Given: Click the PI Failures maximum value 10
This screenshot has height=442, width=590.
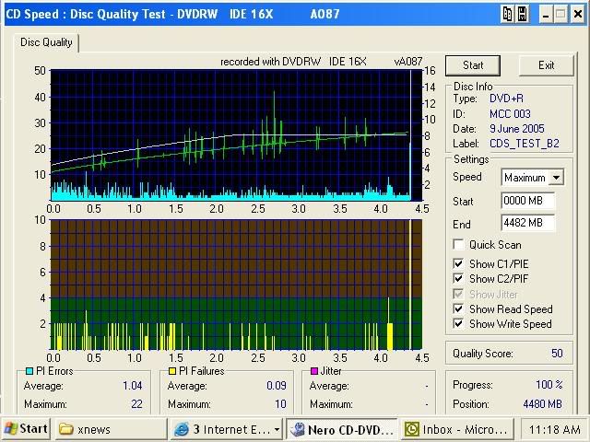Looking at the screenshot, I should point(280,404).
